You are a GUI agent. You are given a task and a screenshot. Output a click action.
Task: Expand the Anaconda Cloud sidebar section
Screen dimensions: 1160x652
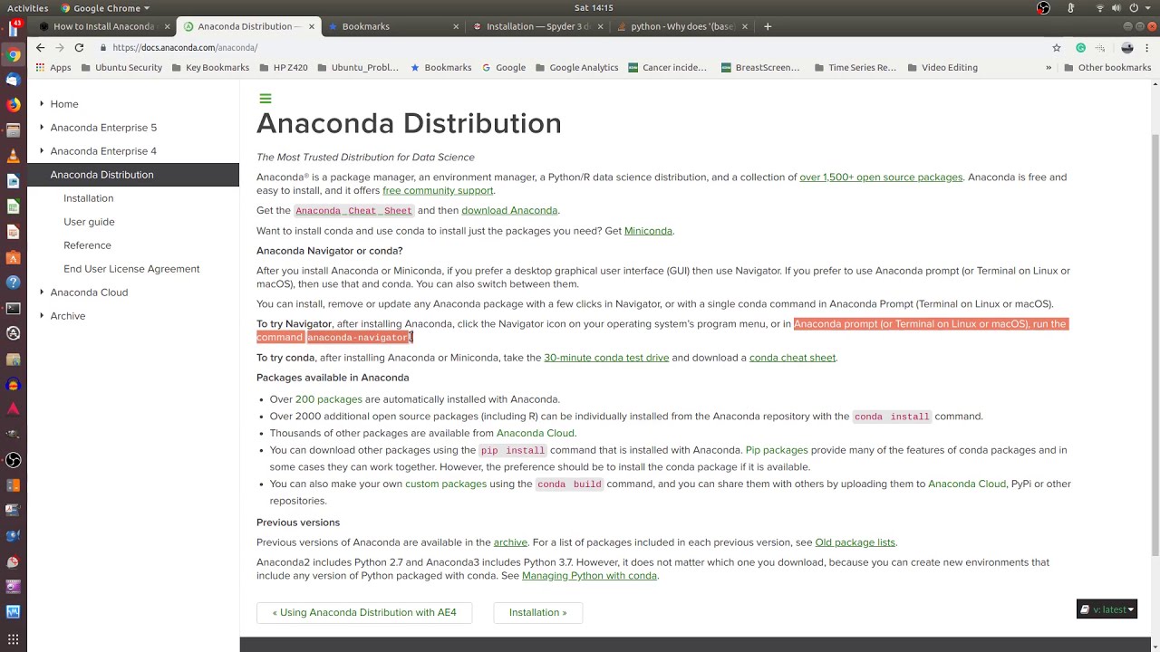[x=42, y=292]
